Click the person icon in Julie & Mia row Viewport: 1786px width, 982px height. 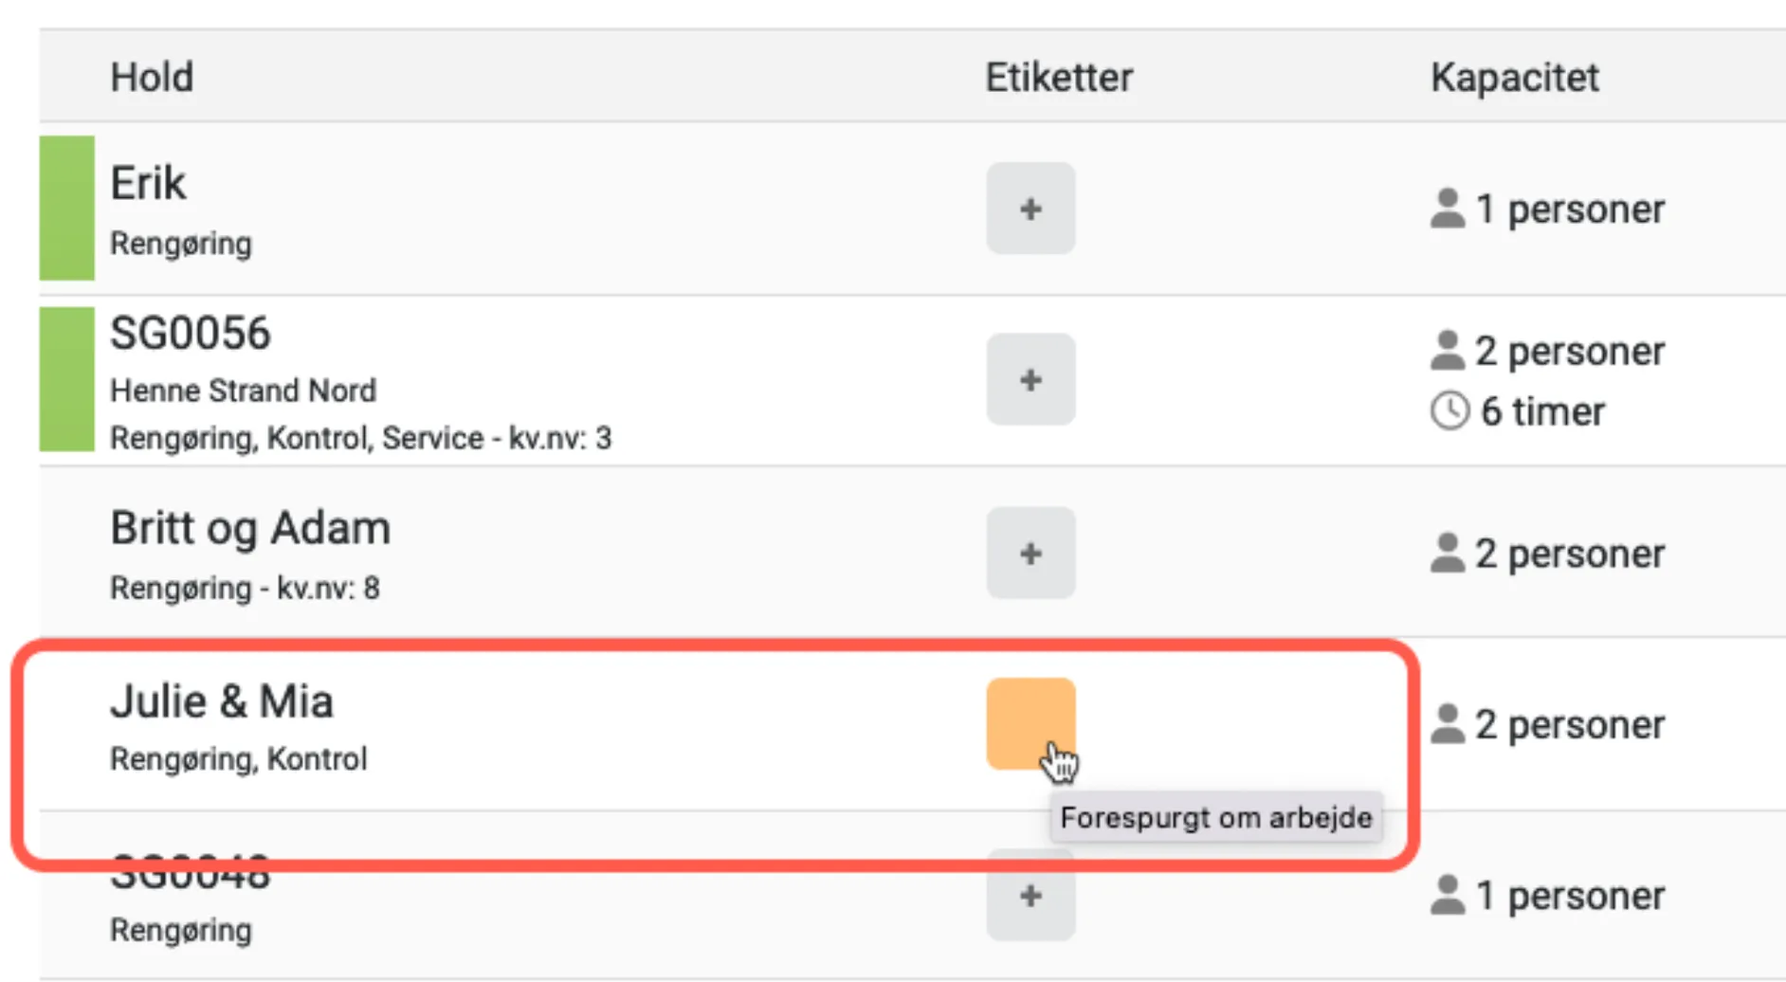tap(1447, 724)
